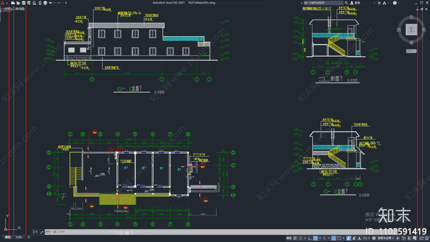The height and width of the screenshot is (242, 430).
Task: Expand the sign-in account dropdown arrow
Action: click(x=374, y=3)
